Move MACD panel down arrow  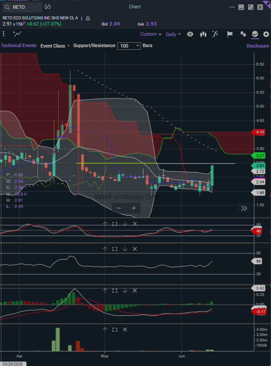click(x=125, y=291)
